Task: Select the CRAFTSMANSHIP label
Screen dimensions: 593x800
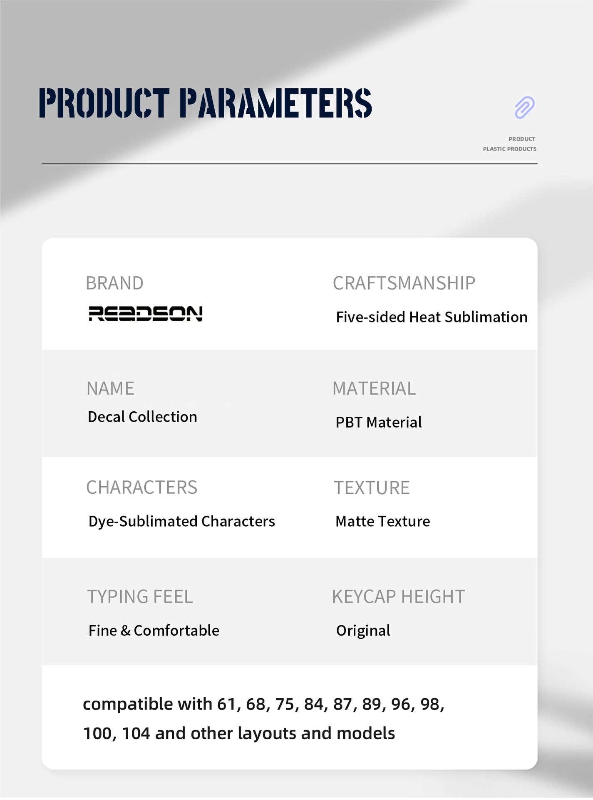Action: 404,283
